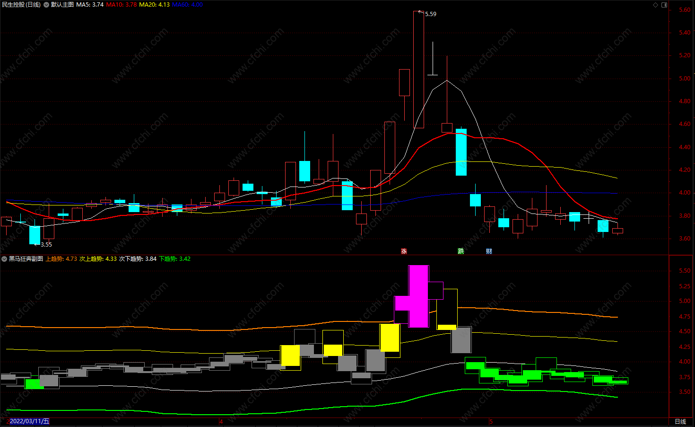The image size is (695, 427).
Task: Click the month 5 marker on time axis
Action: tap(491, 421)
